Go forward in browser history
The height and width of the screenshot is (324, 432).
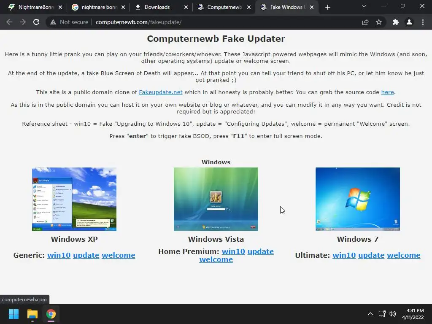tap(23, 22)
